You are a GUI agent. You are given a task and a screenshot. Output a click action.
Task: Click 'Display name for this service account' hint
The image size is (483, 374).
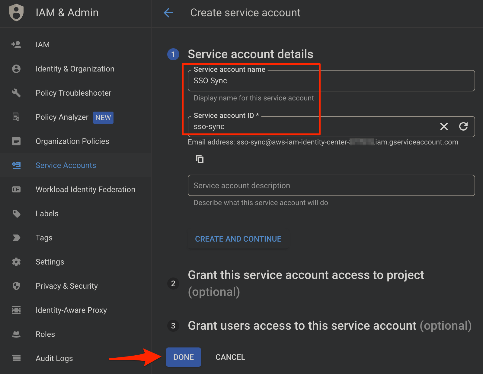(x=254, y=98)
